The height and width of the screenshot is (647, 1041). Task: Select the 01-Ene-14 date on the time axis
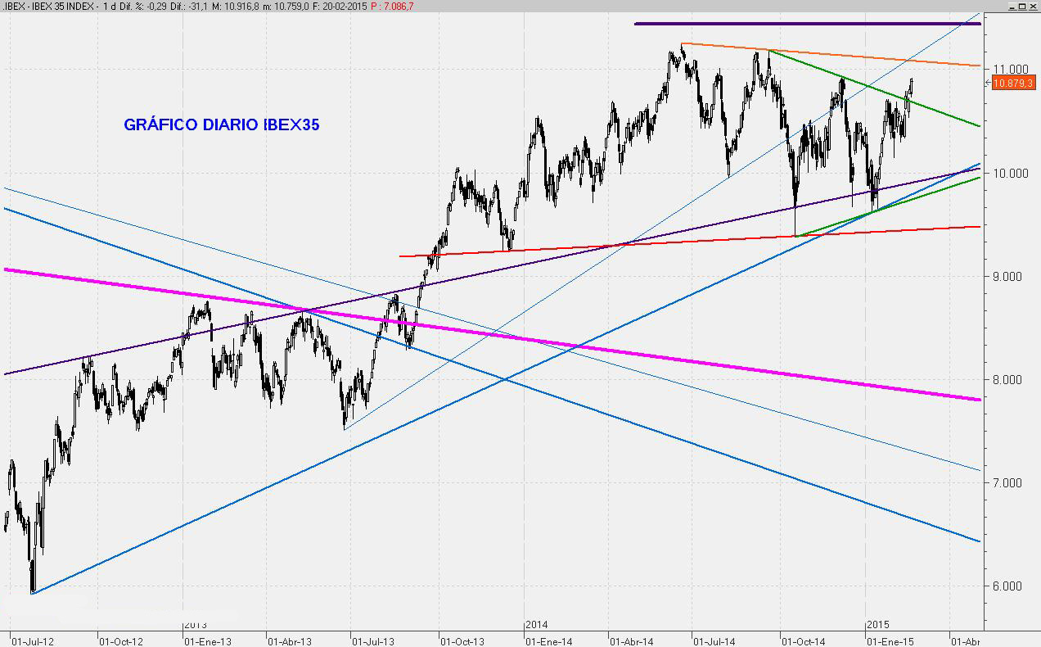coord(548,640)
